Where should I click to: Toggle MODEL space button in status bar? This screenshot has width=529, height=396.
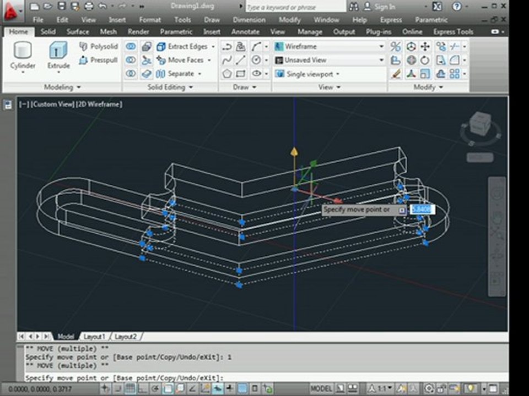click(321, 389)
